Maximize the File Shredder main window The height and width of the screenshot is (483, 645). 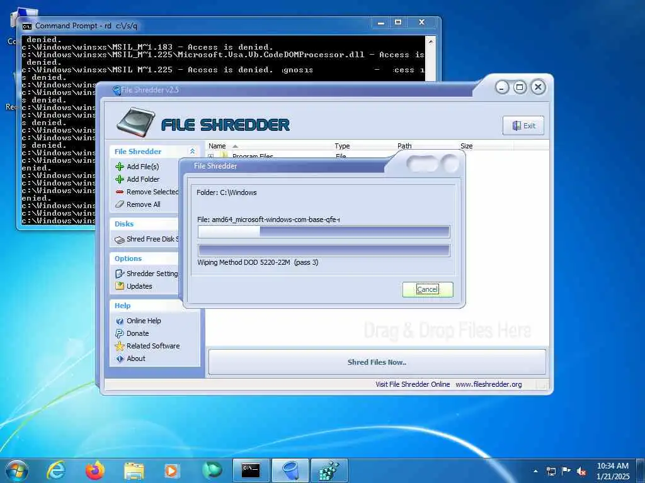[x=520, y=87]
